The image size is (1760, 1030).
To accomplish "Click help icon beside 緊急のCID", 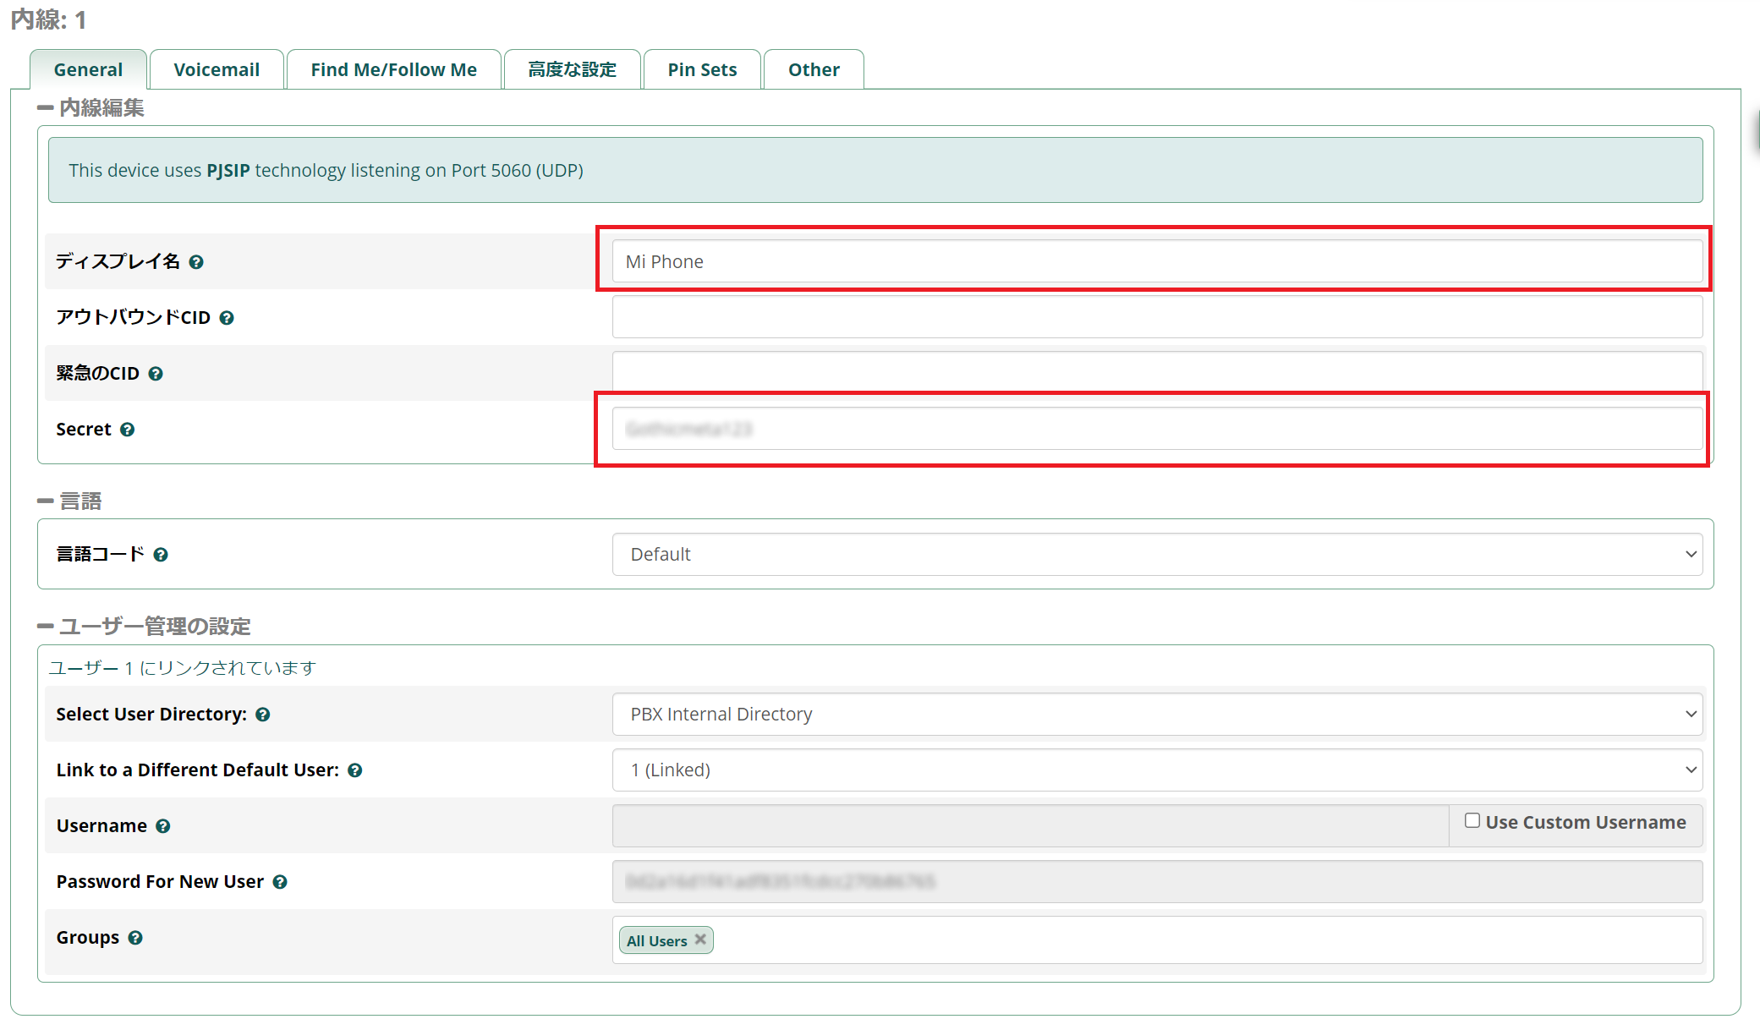I will [156, 374].
